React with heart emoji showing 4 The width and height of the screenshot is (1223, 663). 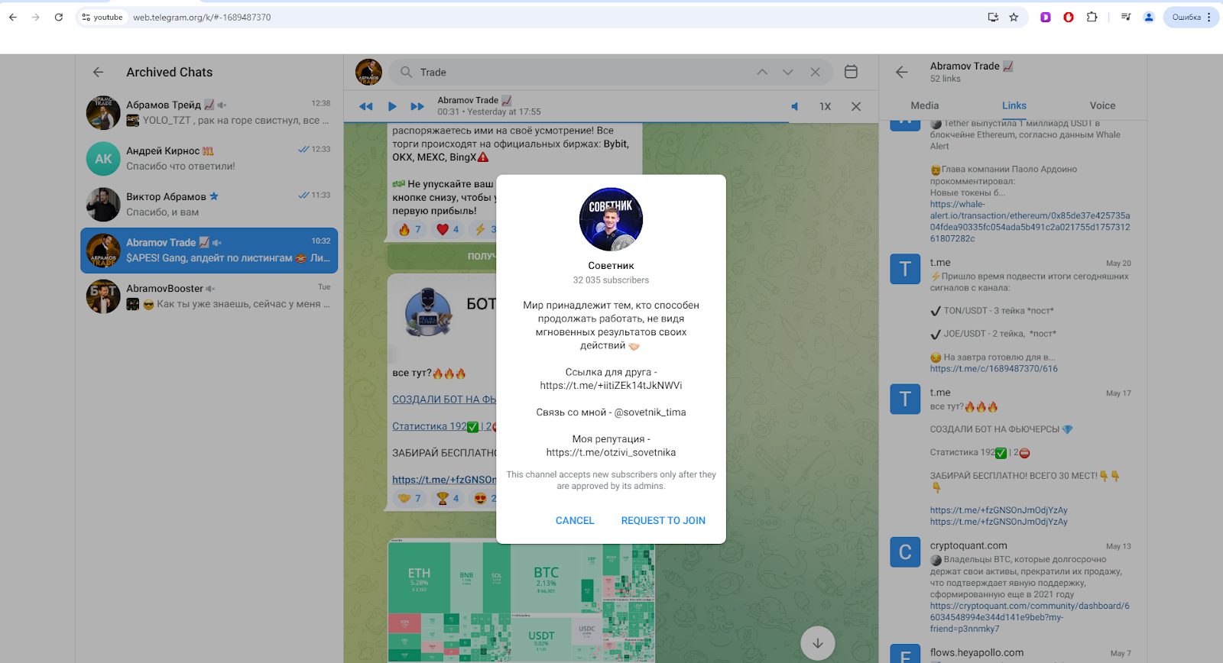click(448, 229)
